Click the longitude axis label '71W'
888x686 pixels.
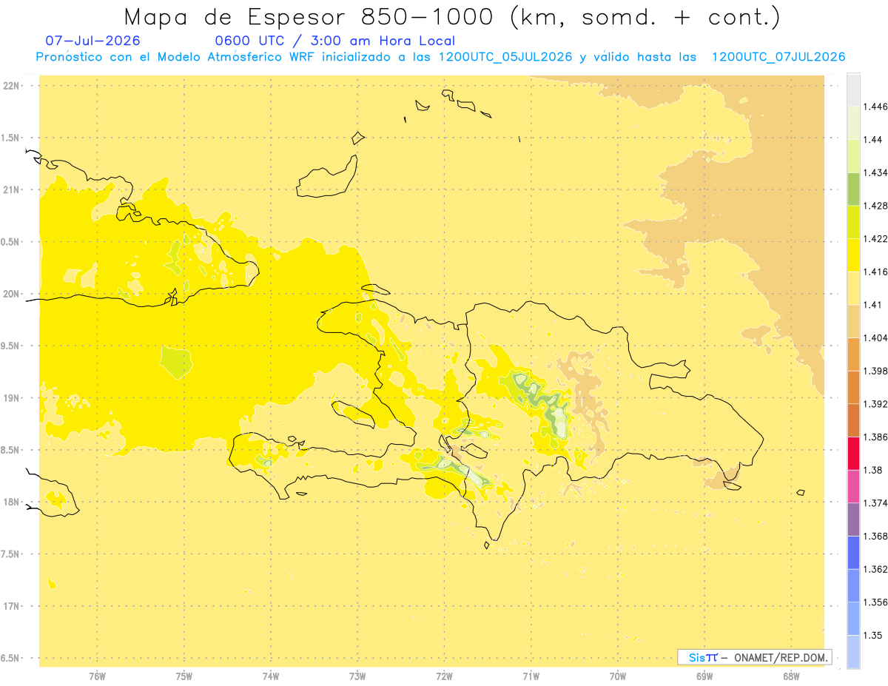click(x=531, y=676)
